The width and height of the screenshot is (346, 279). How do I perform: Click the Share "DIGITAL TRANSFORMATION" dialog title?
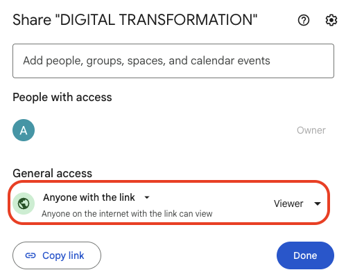pos(135,19)
